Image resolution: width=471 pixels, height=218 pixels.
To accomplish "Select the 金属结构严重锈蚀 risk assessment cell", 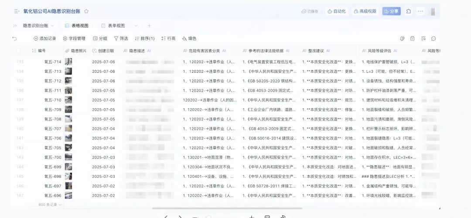I will click(x=389, y=186).
